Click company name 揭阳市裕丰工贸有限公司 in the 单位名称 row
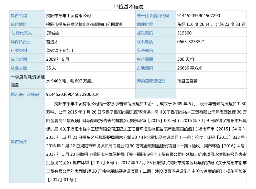The image size is (256, 189). [68, 16]
